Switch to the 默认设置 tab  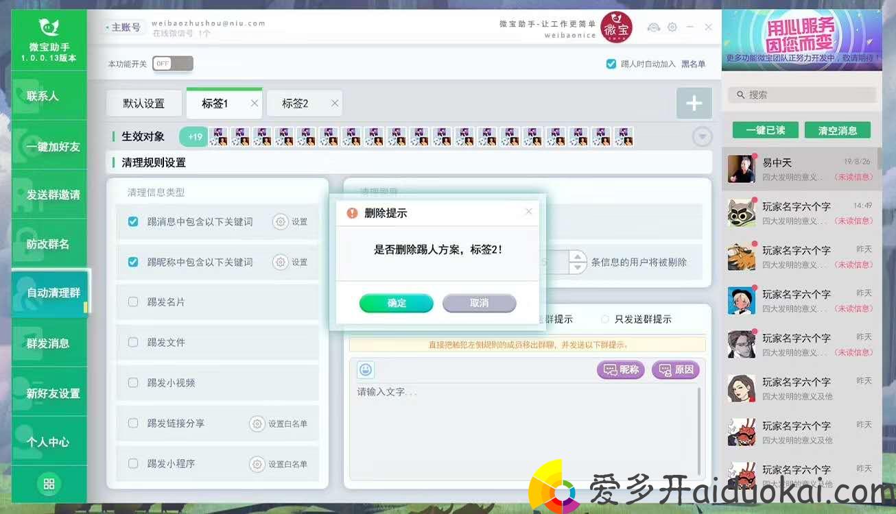coord(144,103)
